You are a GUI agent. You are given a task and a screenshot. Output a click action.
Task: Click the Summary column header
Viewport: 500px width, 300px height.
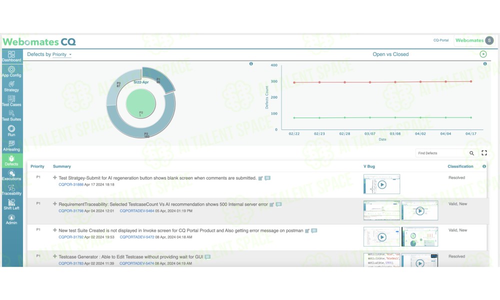click(x=62, y=166)
